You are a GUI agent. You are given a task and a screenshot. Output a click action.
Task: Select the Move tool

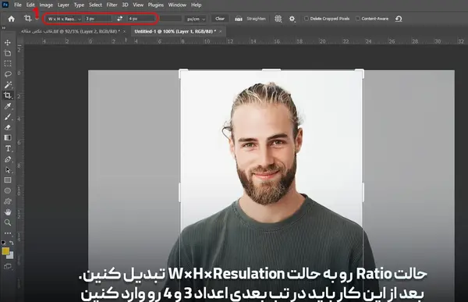(8, 42)
